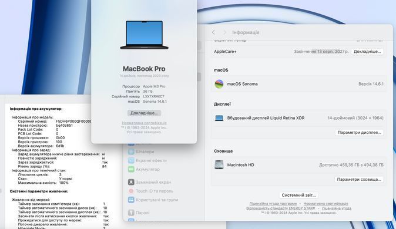The height and width of the screenshot is (229, 396).
Task: Click 'Доступно 459,35 ГБ з 494,38 ГБ' text
Action: coord(351,165)
